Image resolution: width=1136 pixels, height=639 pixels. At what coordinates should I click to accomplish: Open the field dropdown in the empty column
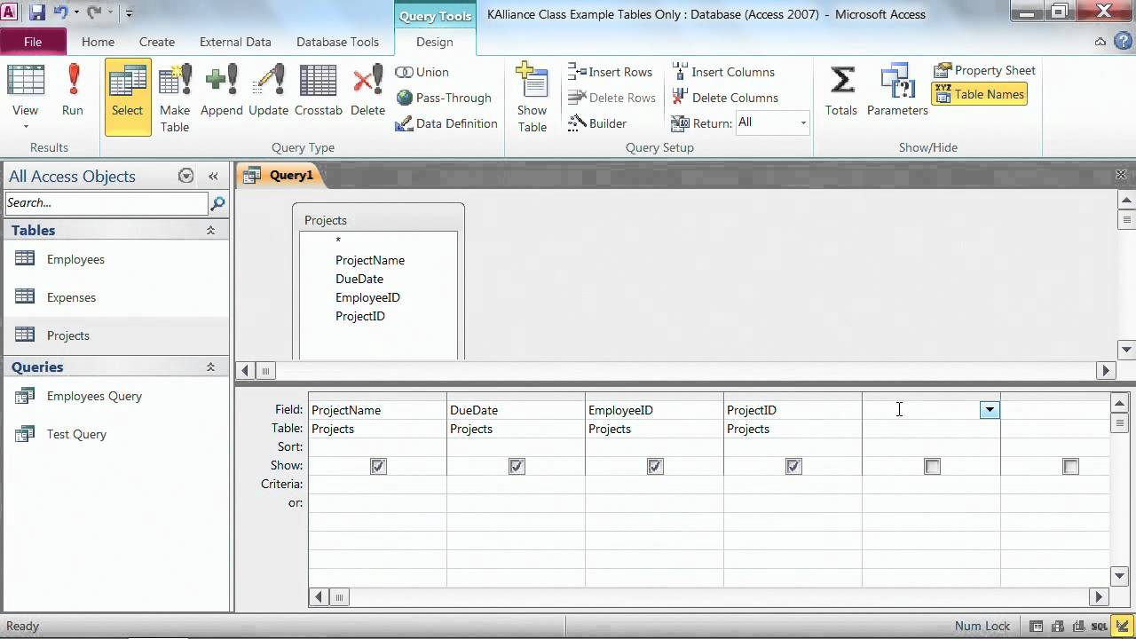[x=990, y=410]
